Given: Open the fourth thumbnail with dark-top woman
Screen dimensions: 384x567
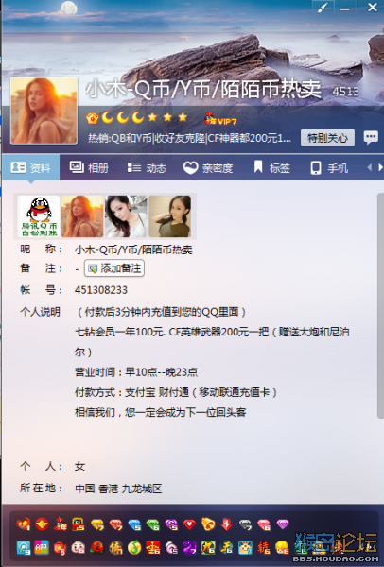Looking at the screenshot, I should 169,216.
